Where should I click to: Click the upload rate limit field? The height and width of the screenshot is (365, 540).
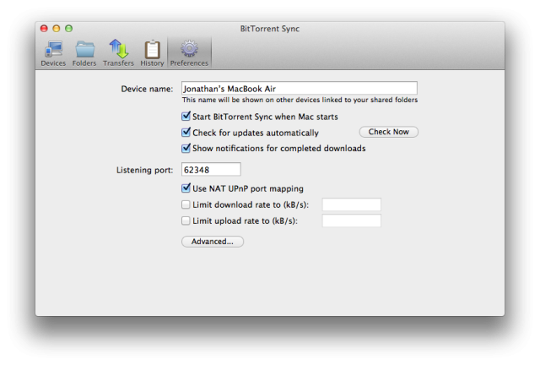tap(352, 221)
